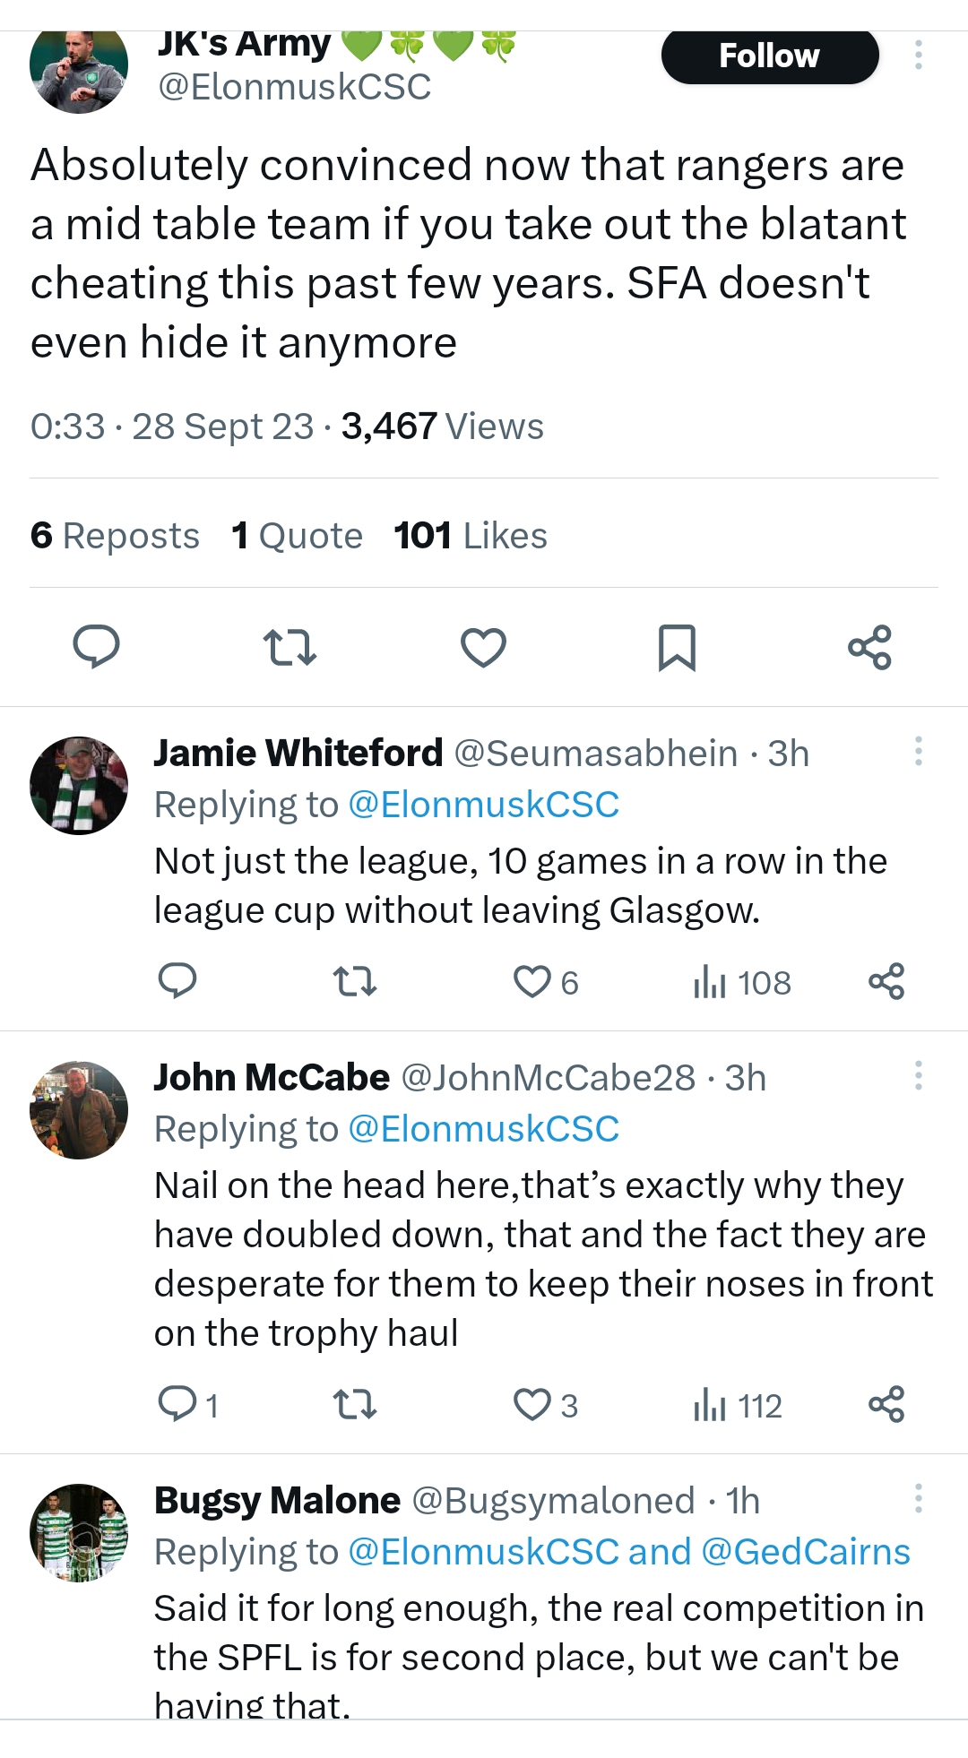Like John McCabe's reply
The width and height of the screenshot is (968, 1758).
point(532,1404)
